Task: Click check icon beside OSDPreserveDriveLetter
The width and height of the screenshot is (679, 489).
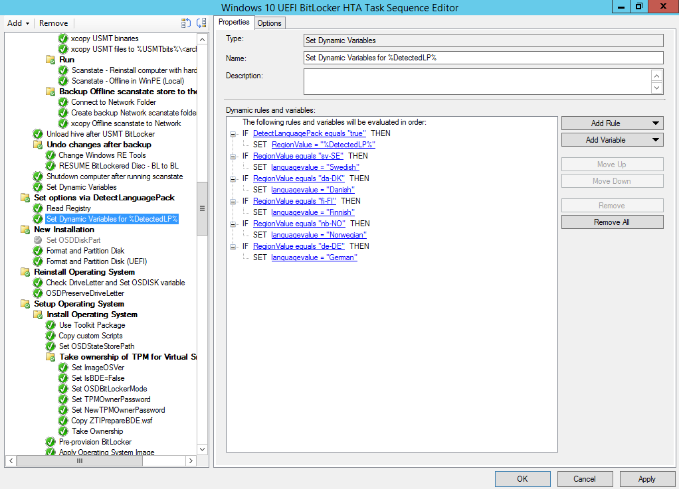Action: (38, 293)
